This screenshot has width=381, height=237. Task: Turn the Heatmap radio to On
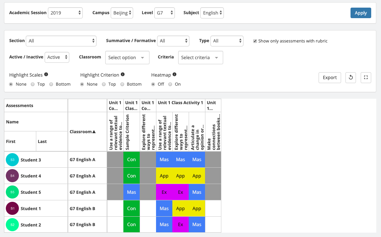[170, 84]
